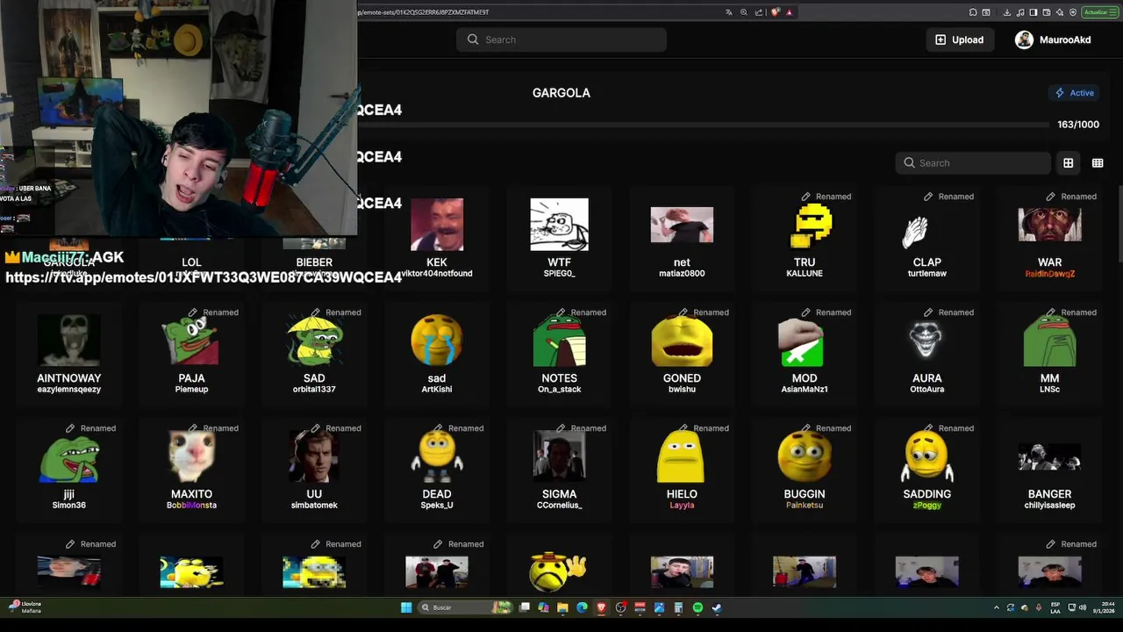Open the UU emote by simbatomek
Viewport: 1123px width, 632px height.
click(314, 456)
